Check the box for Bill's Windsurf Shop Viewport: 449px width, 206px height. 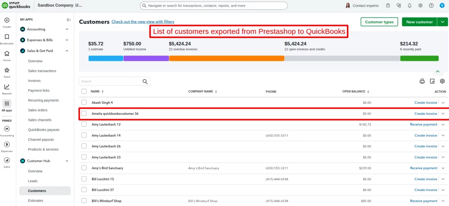[x=84, y=201]
